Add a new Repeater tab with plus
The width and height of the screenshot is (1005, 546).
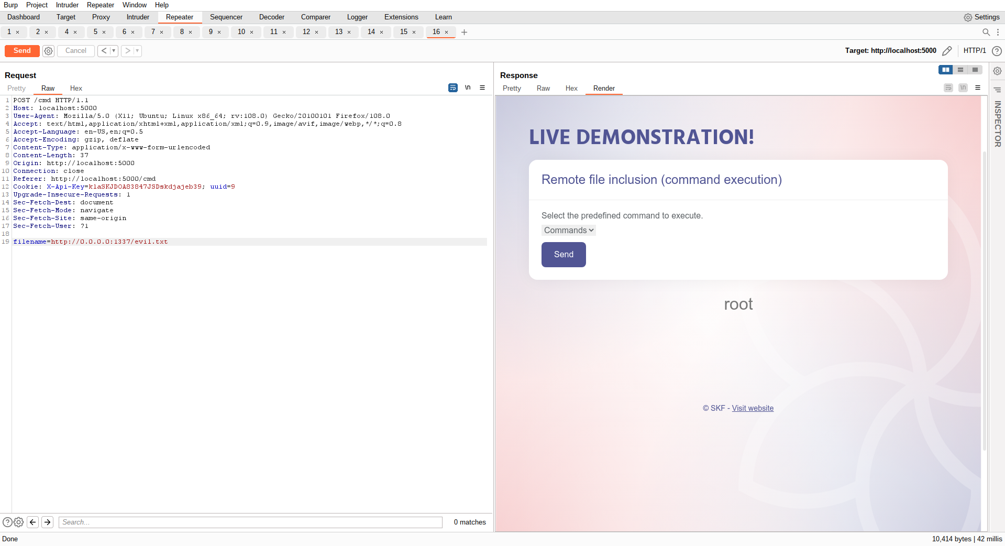[x=464, y=32]
